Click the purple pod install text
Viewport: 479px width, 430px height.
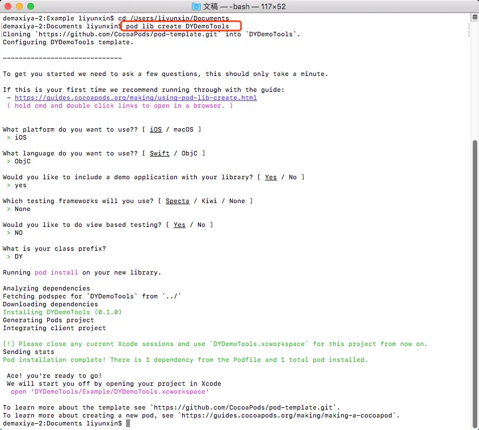(56, 272)
